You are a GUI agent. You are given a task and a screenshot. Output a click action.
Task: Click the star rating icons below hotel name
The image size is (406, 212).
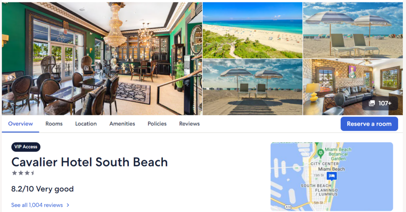pos(23,173)
